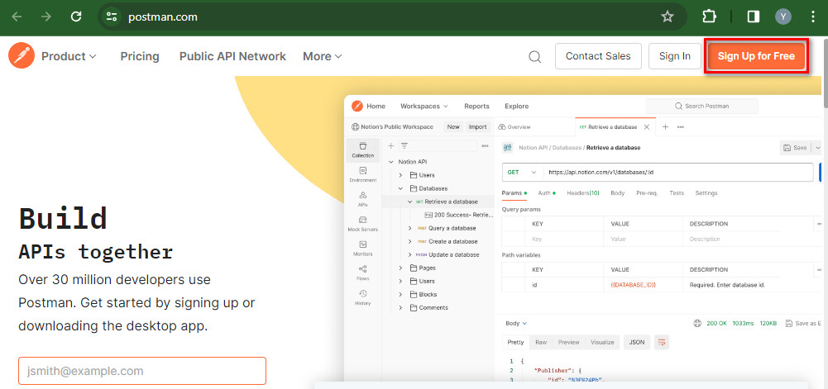Click the browser forward arrow
Image resolution: width=828 pixels, height=389 pixels.
[46, 17]
